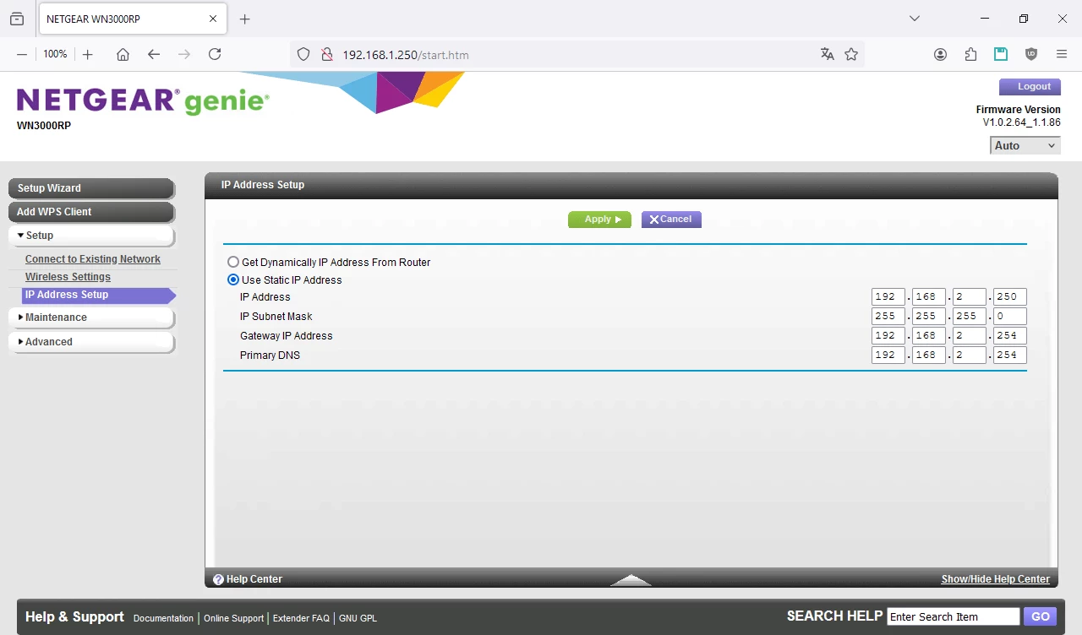
Task: Open the Setup Wizard
Action: [x=91, y=188]
